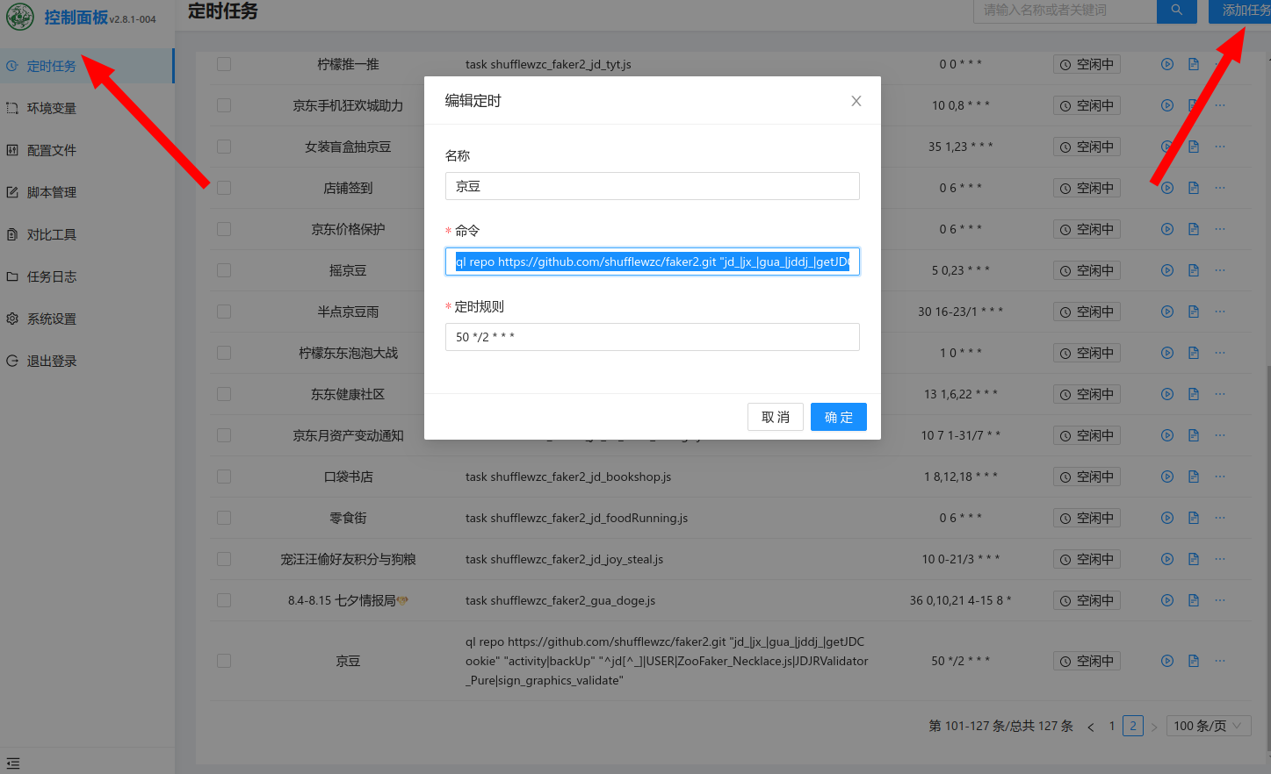Open more actions menu for 京东价格保护
The height and width of the screenshot is (774, 1271).
coord(1220,229)
